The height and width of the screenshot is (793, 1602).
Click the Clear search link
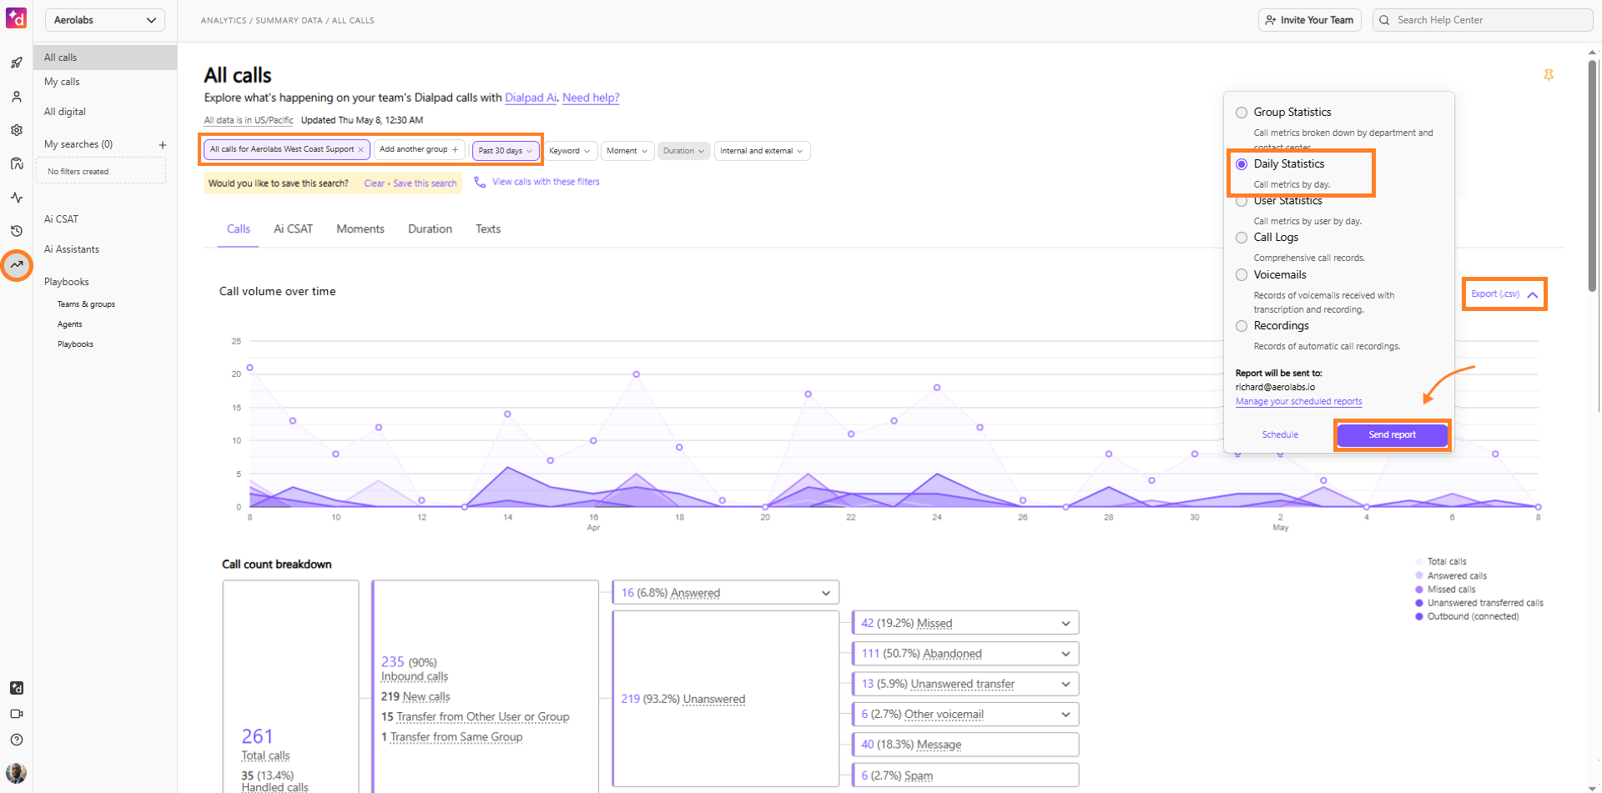click(374, 183)
